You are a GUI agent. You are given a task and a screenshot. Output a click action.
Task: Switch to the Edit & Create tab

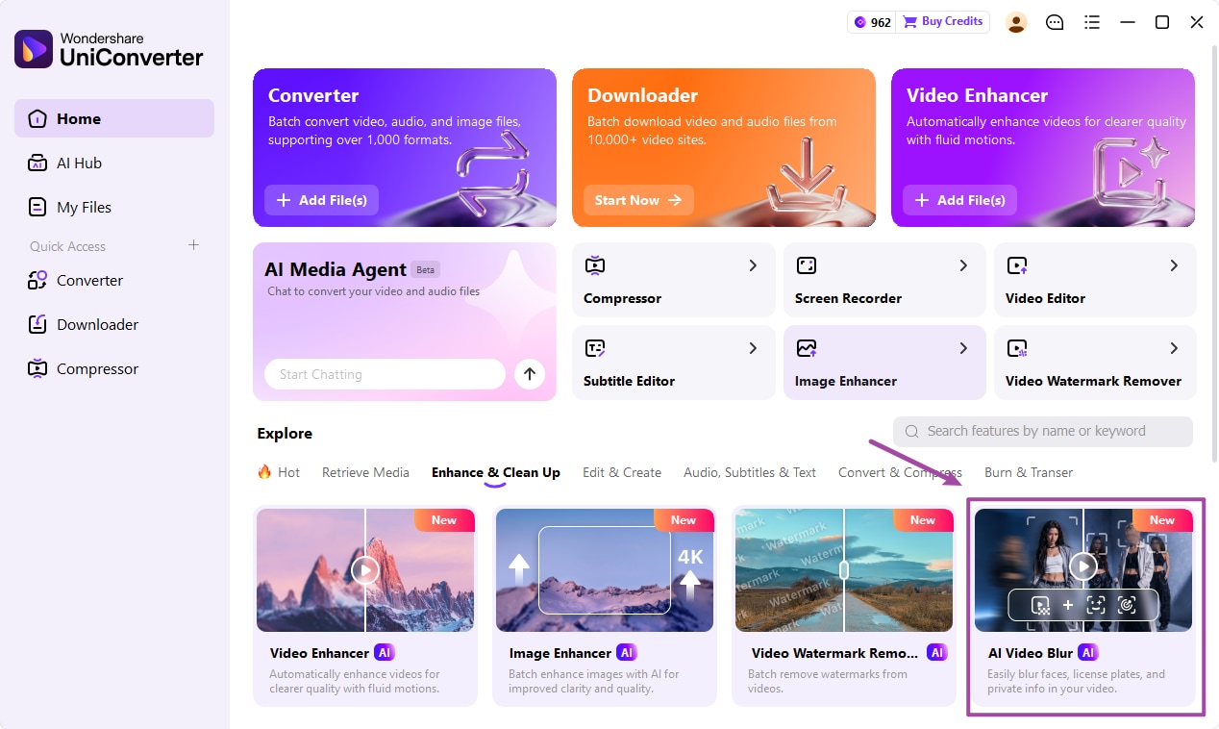[622, 472]
